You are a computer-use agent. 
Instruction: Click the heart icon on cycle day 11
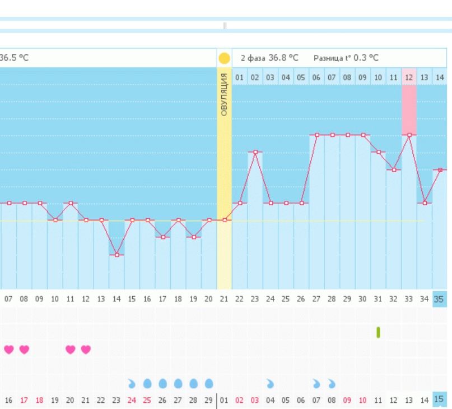[71, 350]
